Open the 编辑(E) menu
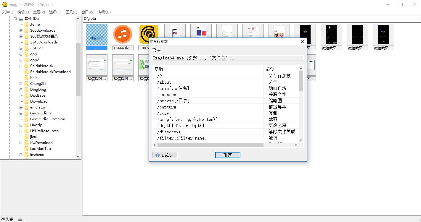The image size is (421, 222). [x=23, y=12]
